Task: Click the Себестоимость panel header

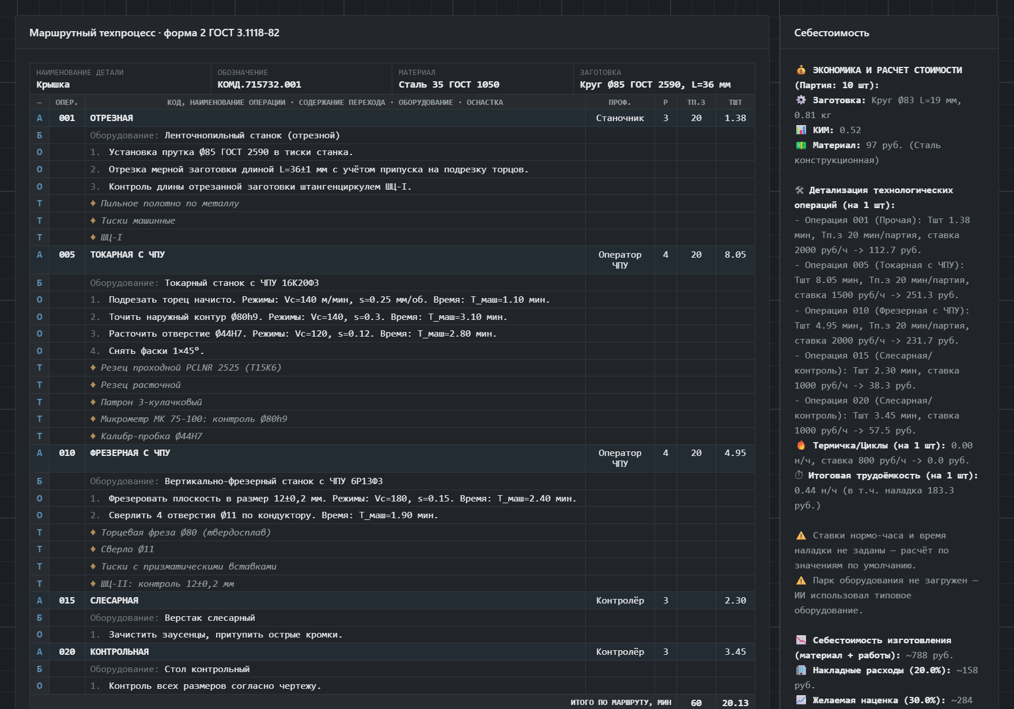Action: tap(831, 33)
